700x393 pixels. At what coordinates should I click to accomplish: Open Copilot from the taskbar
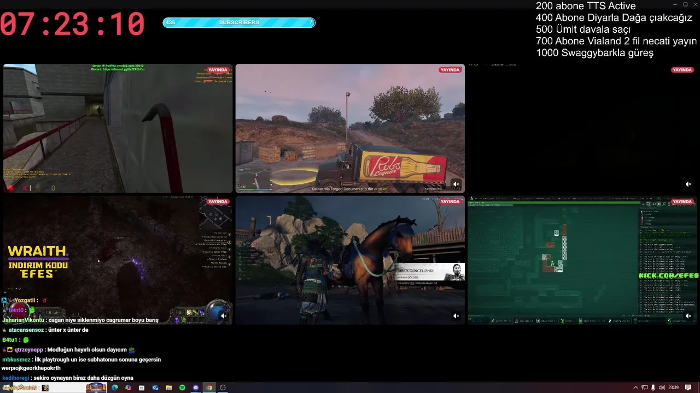coord(128,388)
